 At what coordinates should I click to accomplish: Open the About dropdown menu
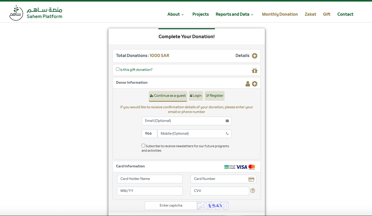pos(176,14)
